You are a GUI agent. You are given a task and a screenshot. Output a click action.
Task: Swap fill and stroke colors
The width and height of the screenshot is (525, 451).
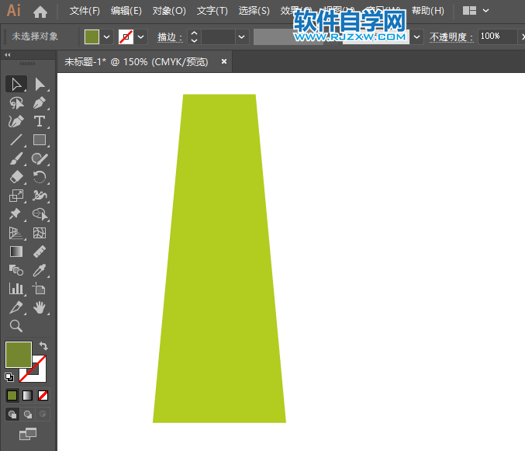click(x=43, y=346)
